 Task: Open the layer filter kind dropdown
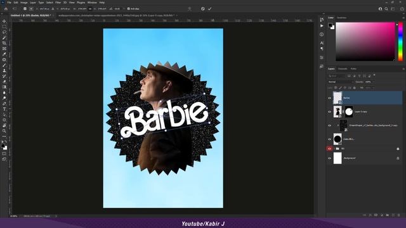(x=336, y=76)
